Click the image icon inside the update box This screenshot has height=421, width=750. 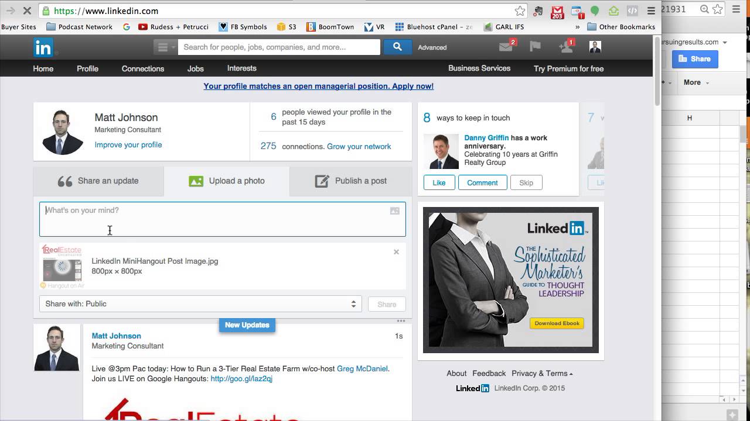395,211
